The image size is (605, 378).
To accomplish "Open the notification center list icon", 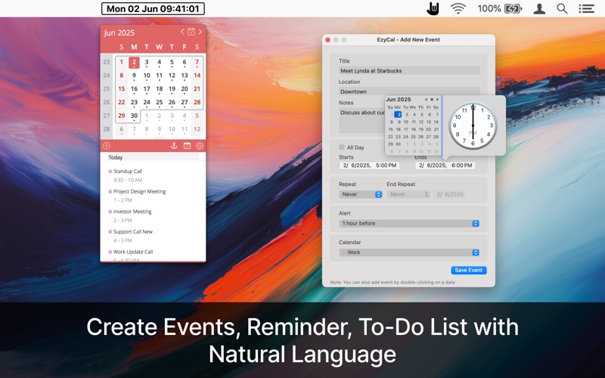I will [586, 8].
